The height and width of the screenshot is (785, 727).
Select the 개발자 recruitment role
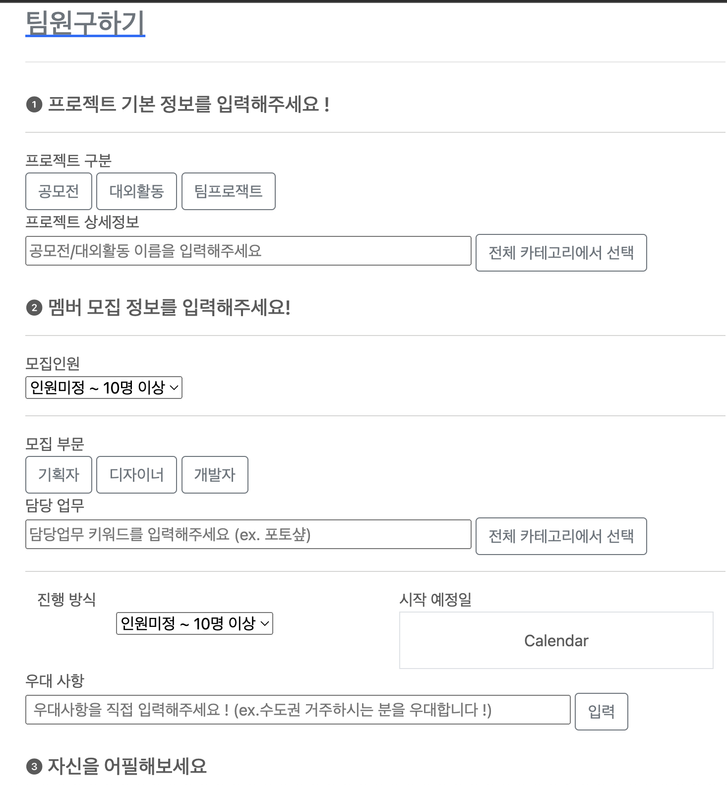(x=215, y=475)
